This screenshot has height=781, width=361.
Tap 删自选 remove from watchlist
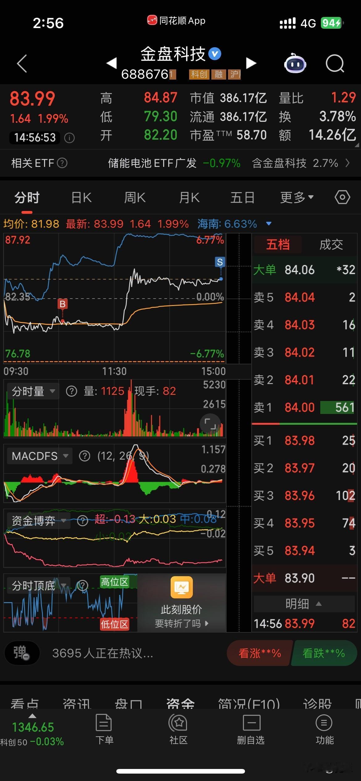tap(251, 730)
